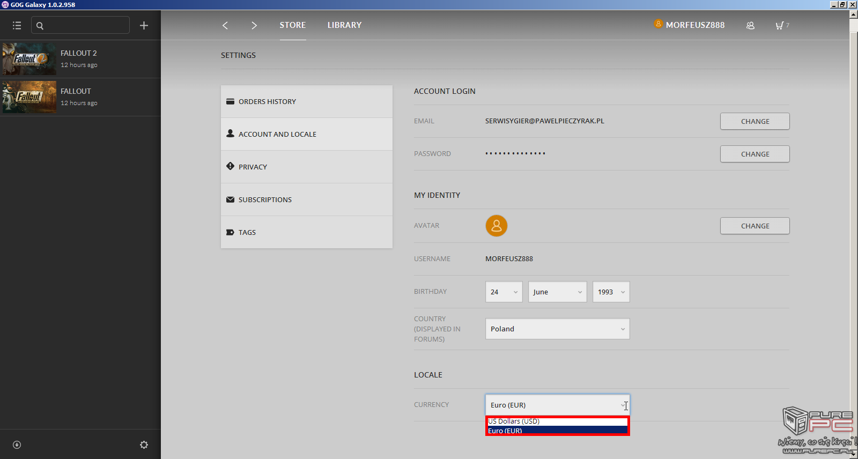The height and width of the screenshot is (459, 858).
Task: Click the Subscriptions envelope icon
Action: pos(230,199)
